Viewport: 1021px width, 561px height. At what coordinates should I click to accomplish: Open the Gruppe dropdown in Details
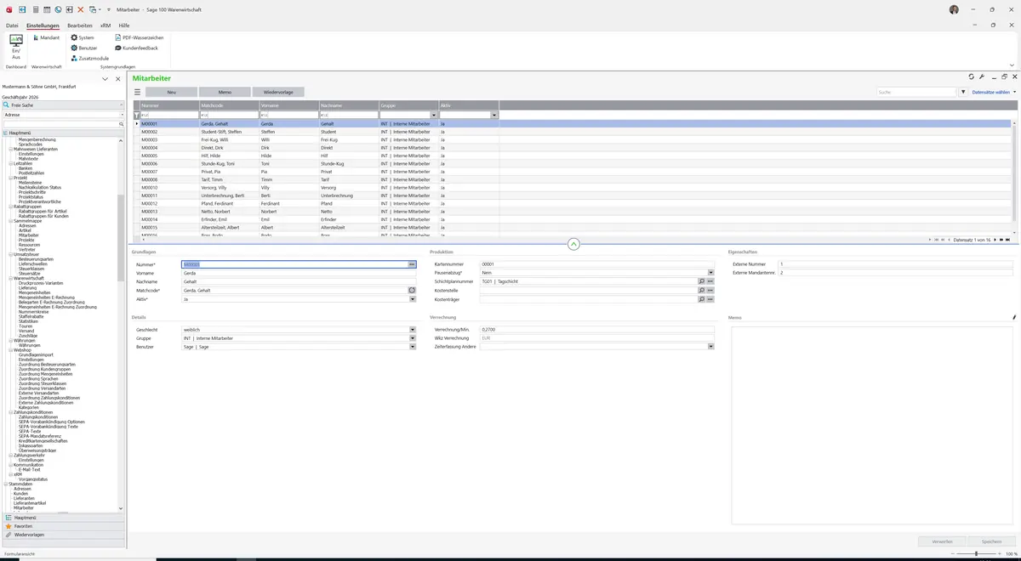pyautogui.click(x=413, y=338)
